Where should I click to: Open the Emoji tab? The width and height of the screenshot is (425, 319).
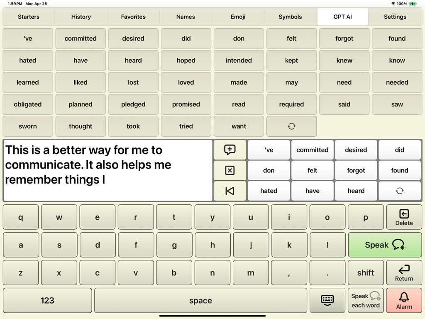(x=238, y=17)
